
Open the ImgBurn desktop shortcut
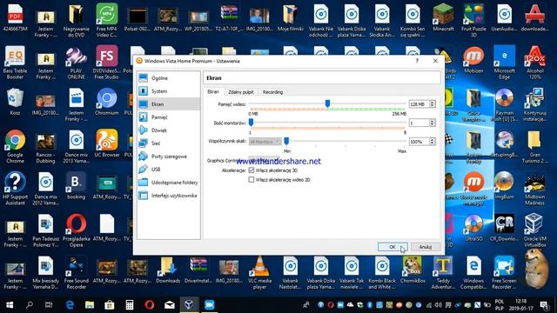pyautogui.click(x=505, y=185)
